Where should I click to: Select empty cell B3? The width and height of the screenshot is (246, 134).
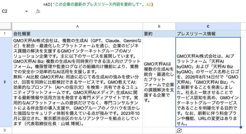pyautogui.click(x=159, y=130)
